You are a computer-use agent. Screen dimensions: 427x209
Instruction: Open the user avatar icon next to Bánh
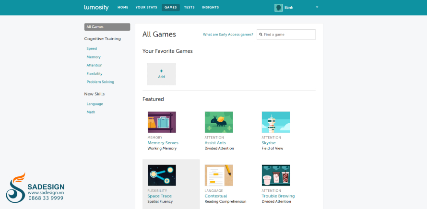tap(278, 8)
